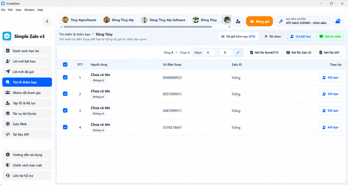Click Kết bạn for 0948999922
This screenshot has width=348, height=185.
tap(330, 77)
